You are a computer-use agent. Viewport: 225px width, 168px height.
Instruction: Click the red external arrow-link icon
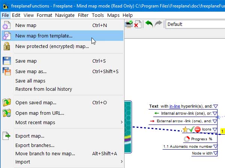(x=152, y=121)
